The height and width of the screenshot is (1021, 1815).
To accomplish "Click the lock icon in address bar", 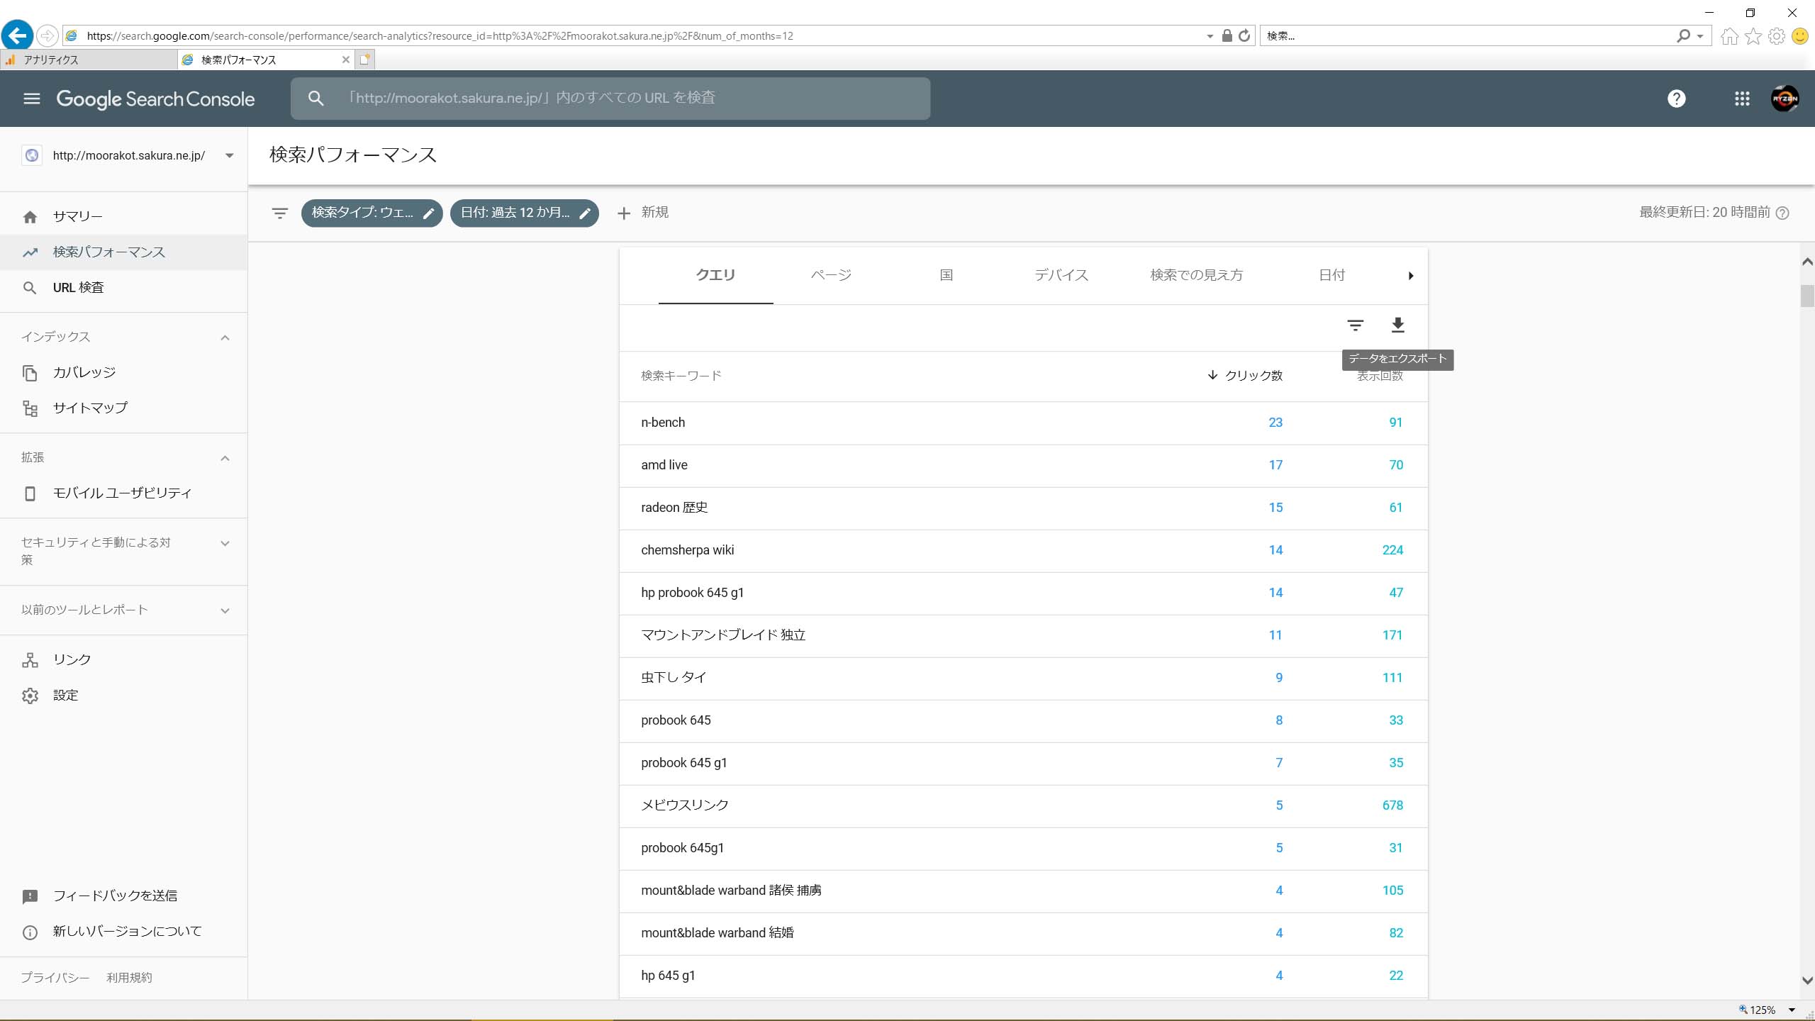I will point(1227,35).
